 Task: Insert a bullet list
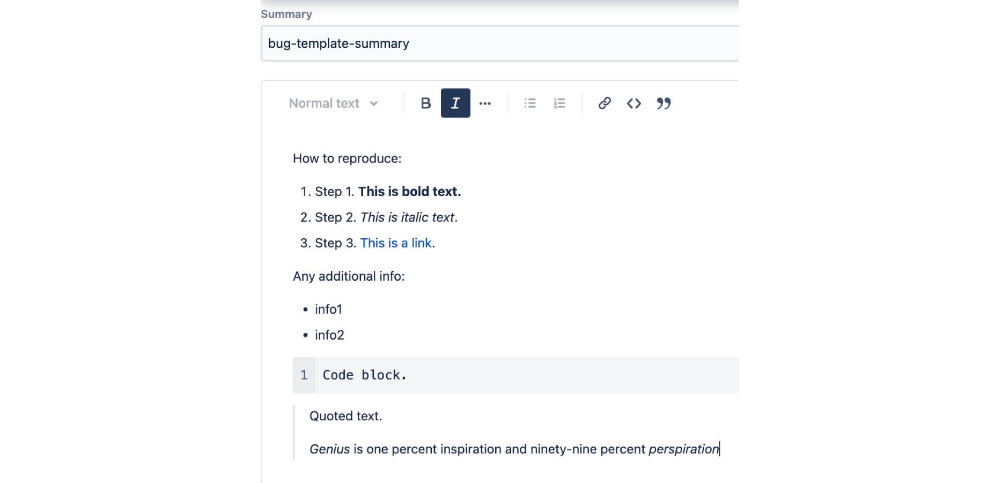coord(530,103)
